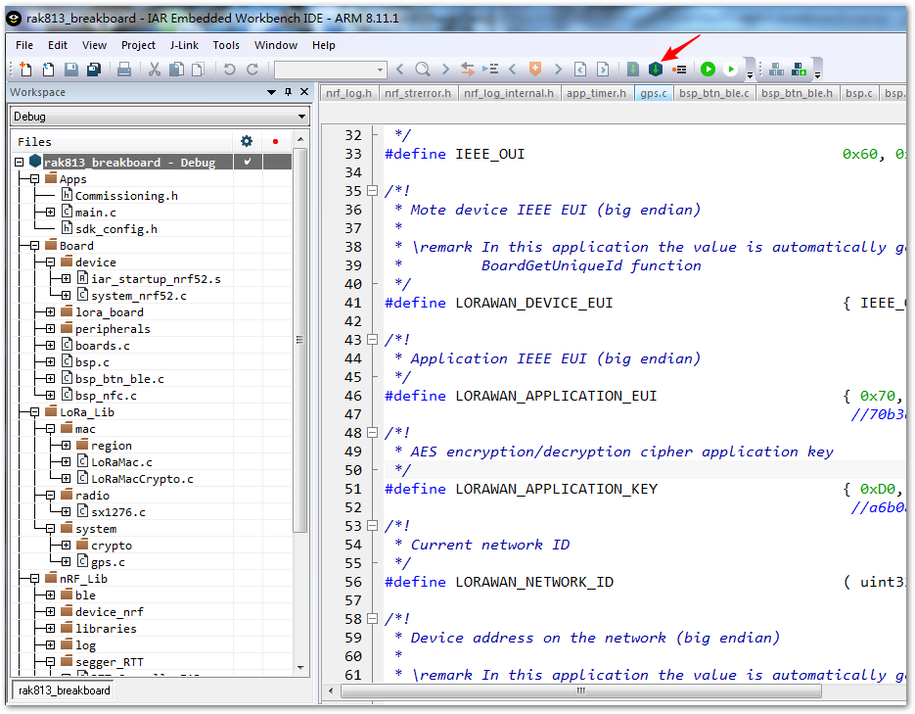
Task: Fold the comment block at line 53
Action: [372, 525]
